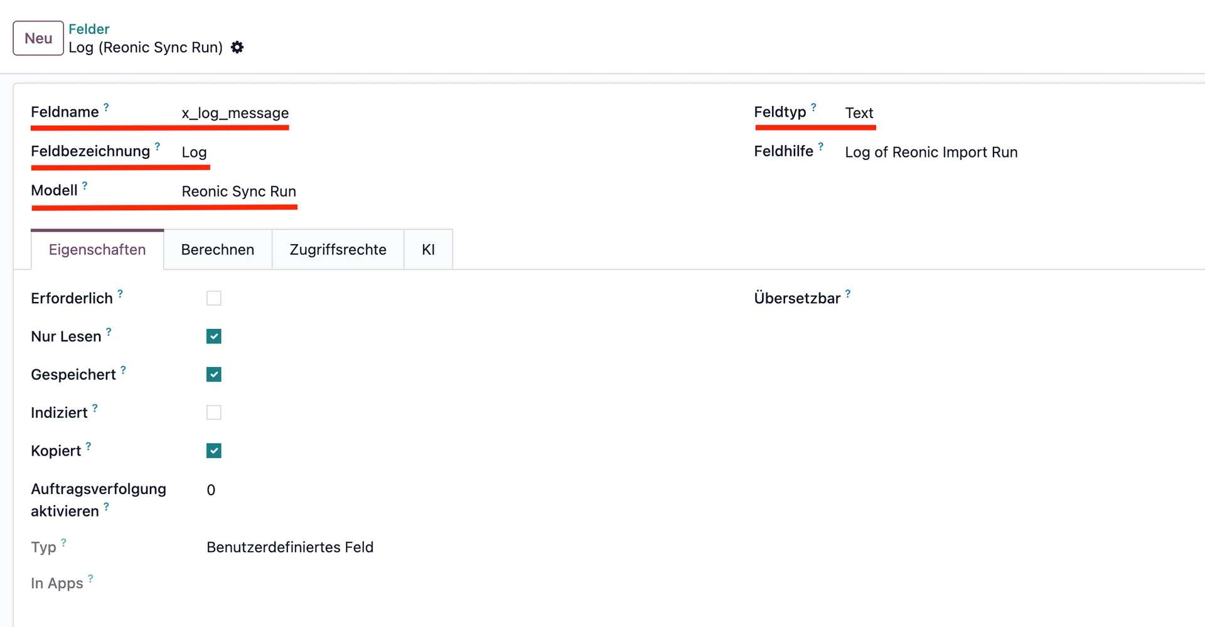
Task: Enable the Erforderlich checkbox
Action: (214, 298)
